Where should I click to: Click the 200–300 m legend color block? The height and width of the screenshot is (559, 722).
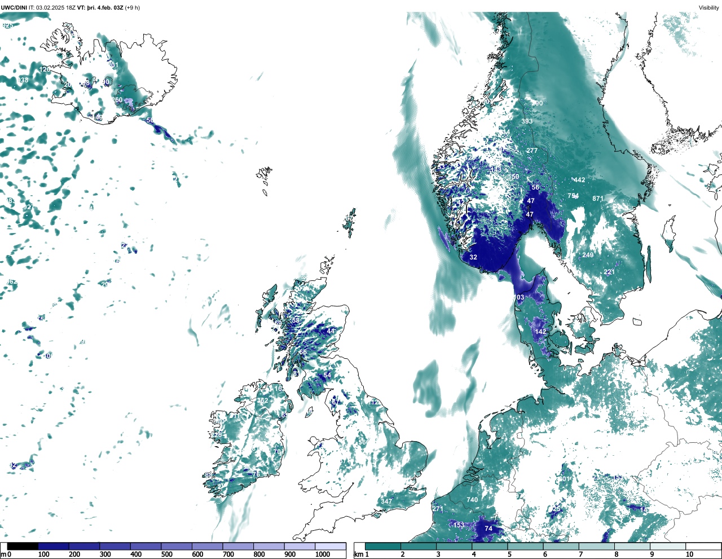coord(85,547)
